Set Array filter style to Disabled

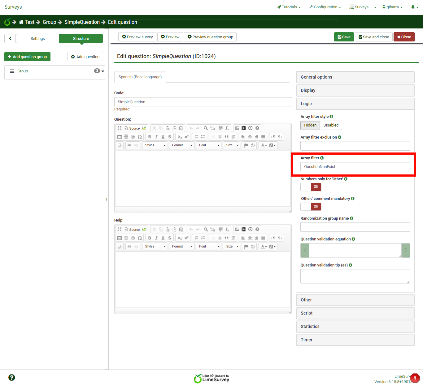pyautogui.click(x=331, y=125)
